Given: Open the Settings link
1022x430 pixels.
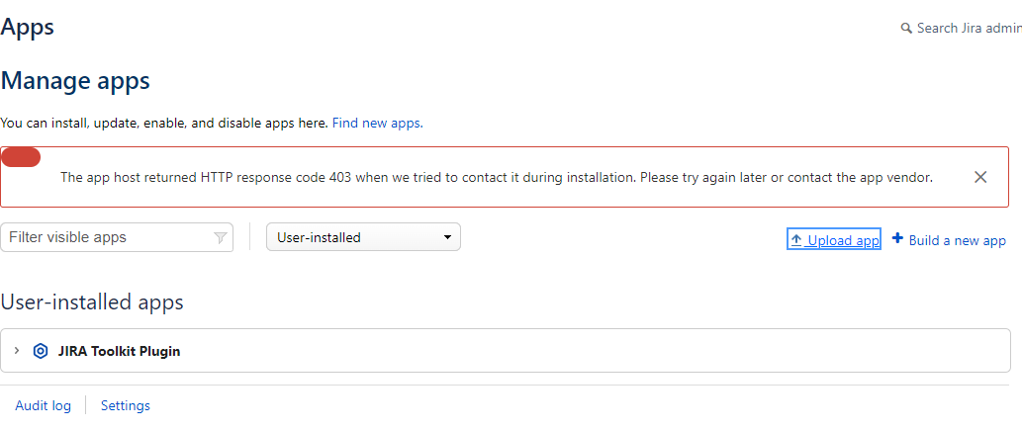Looking at the screenshot, I should click(x=125, y=405).
